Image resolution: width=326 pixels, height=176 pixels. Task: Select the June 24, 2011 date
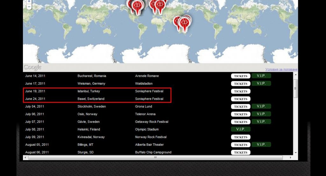click(x=35, y=99)
